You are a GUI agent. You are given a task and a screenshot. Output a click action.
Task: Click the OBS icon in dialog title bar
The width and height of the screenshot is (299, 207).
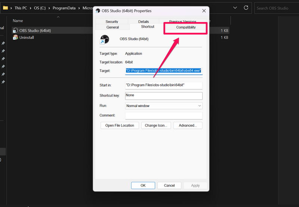pyautogui.click(x=98, y=11)
